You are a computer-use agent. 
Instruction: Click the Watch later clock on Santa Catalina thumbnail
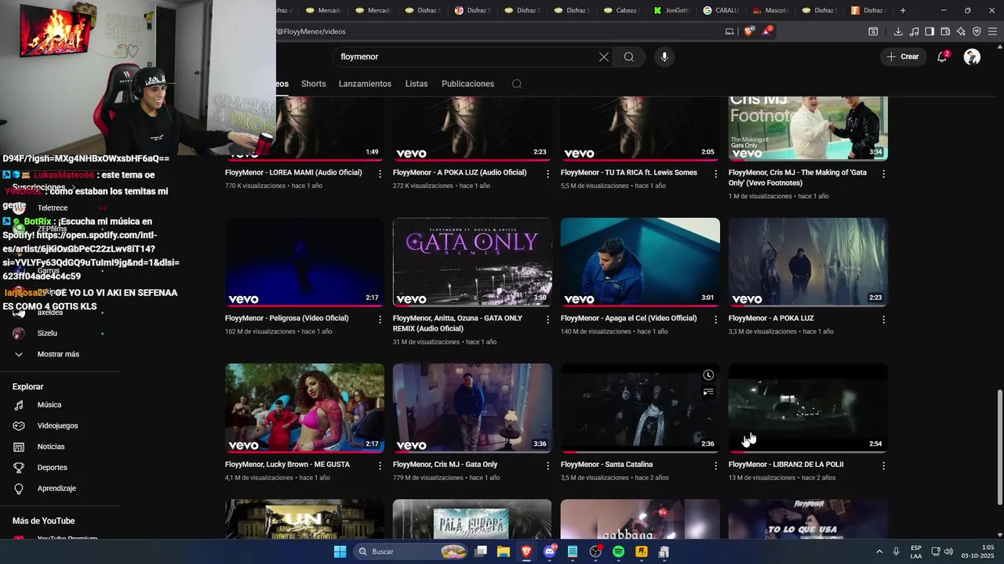pyautogui.click(x=708, y=375)
